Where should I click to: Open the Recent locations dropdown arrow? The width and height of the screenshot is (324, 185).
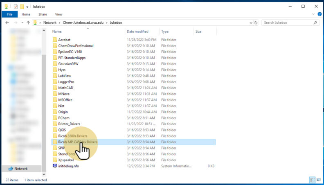(22, 23)
